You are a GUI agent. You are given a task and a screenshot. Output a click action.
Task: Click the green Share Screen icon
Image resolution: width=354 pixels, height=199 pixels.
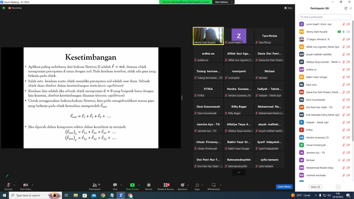pos(132,185)
